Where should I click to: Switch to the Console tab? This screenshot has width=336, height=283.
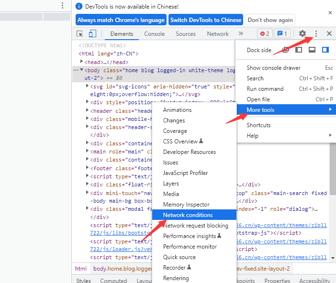coord(155,34)
